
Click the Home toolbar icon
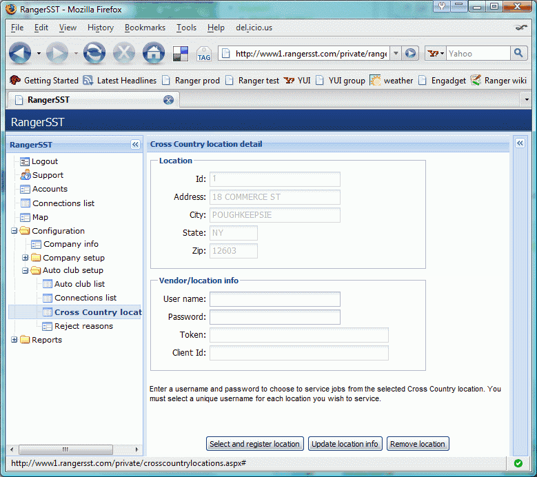pyautogui.click(x=153, y=53)
